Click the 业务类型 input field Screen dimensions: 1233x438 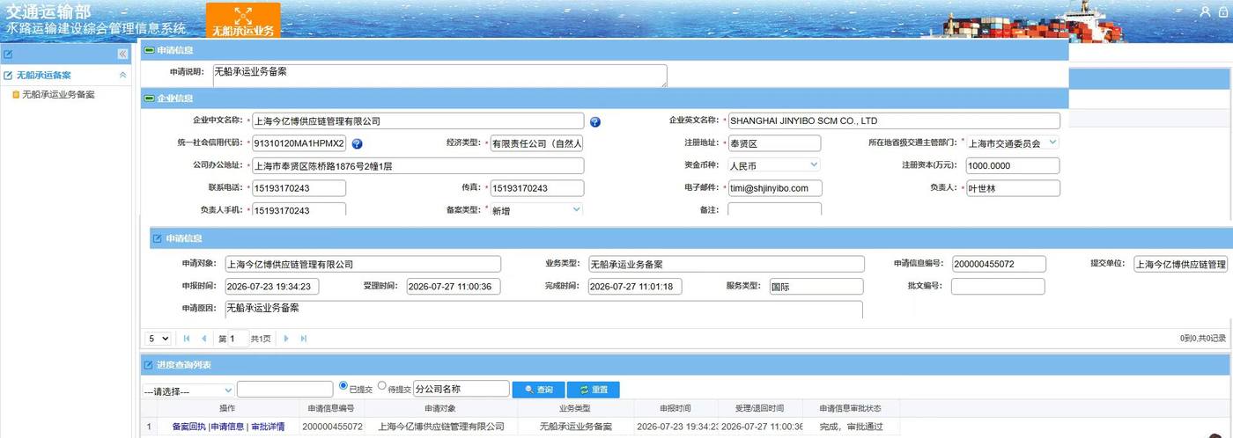point(727,264)
